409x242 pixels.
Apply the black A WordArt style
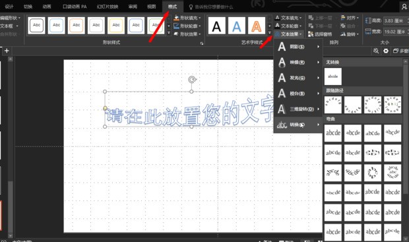[217, 26]
